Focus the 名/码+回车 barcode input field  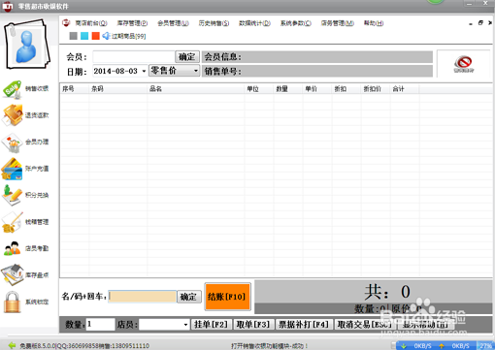(143, 297)
